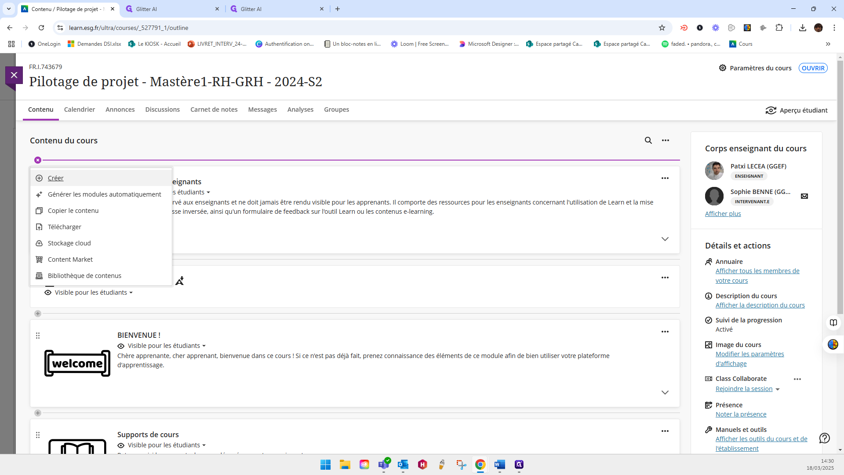Open Afficher tous les membres link
This screenshot has width=844, height=475.
coord(757,276)
